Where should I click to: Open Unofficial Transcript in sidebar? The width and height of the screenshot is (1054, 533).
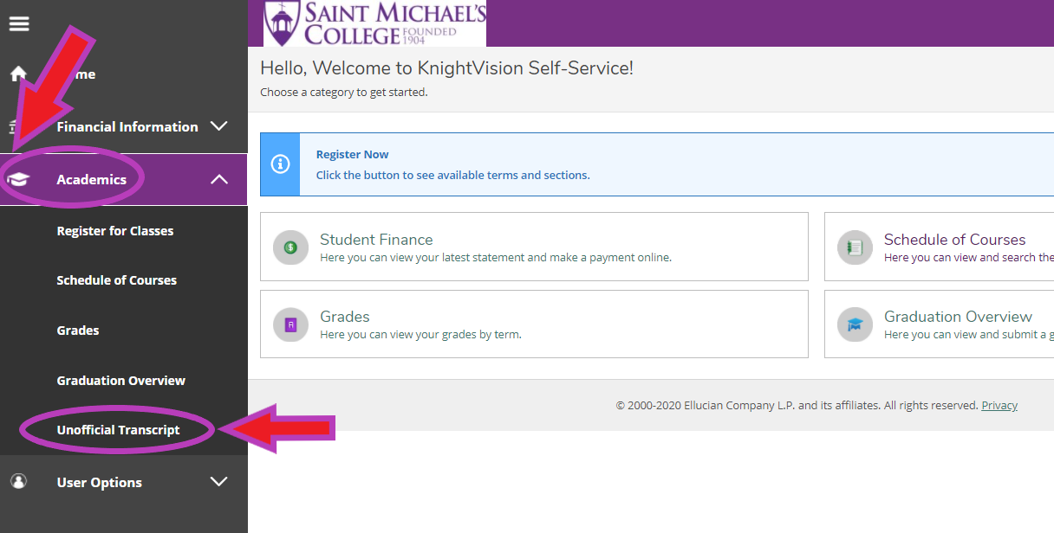[119, 430]
